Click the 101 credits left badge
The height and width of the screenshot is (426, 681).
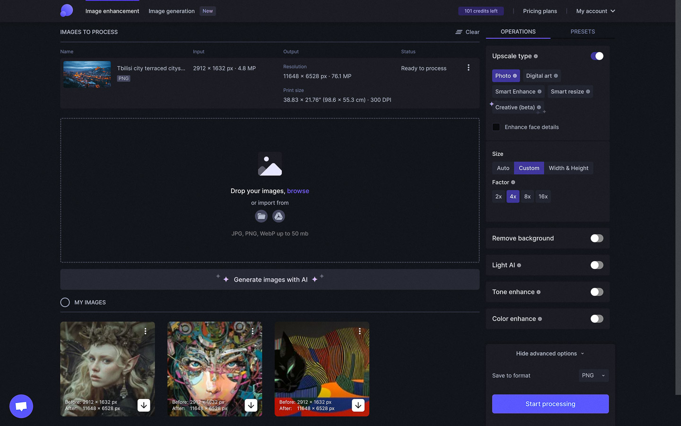[x=481, y=11]
